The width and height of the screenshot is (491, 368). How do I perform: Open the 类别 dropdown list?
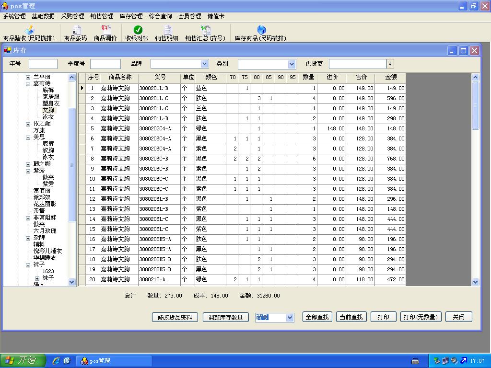point(292,64)
